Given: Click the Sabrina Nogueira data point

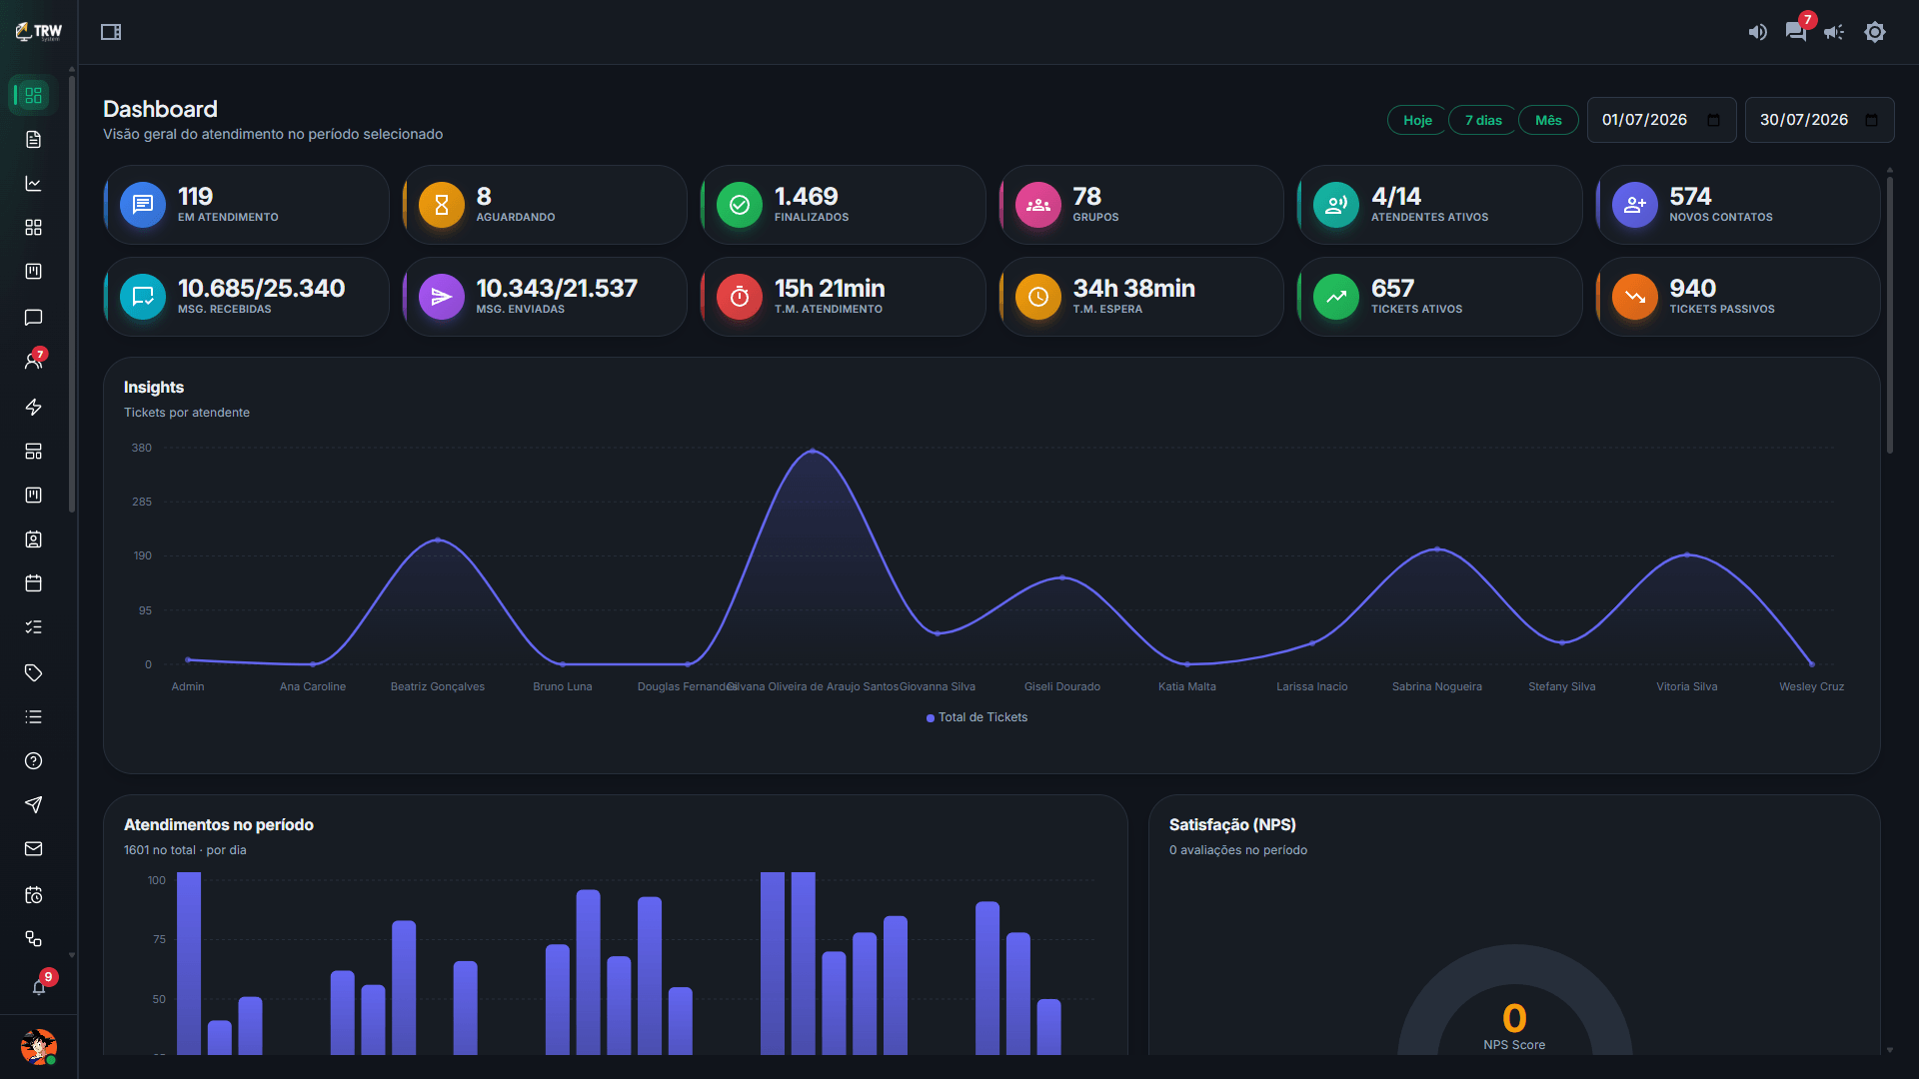Looking at the screenshot, I should (1437, 548).
